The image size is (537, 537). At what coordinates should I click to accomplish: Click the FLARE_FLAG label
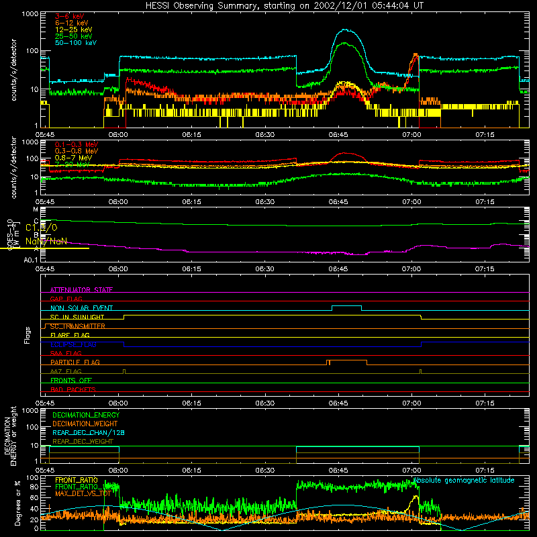(70, 335)
